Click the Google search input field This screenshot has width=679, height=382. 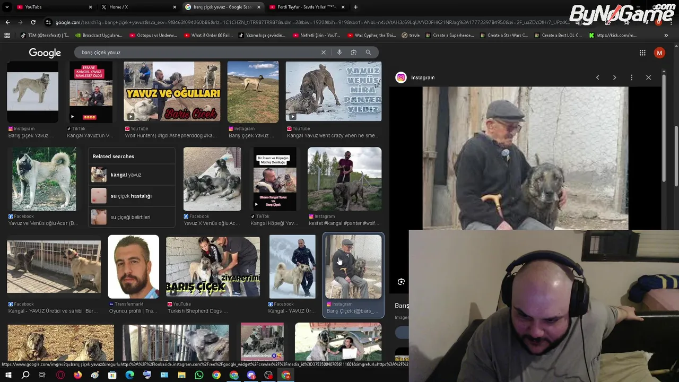(x=196, y=53)
